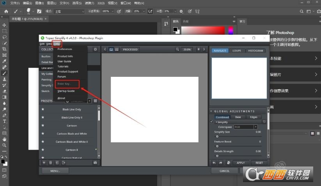Select the Eyedropper tool
321x186 pixels.
click(x=4, y=61)
